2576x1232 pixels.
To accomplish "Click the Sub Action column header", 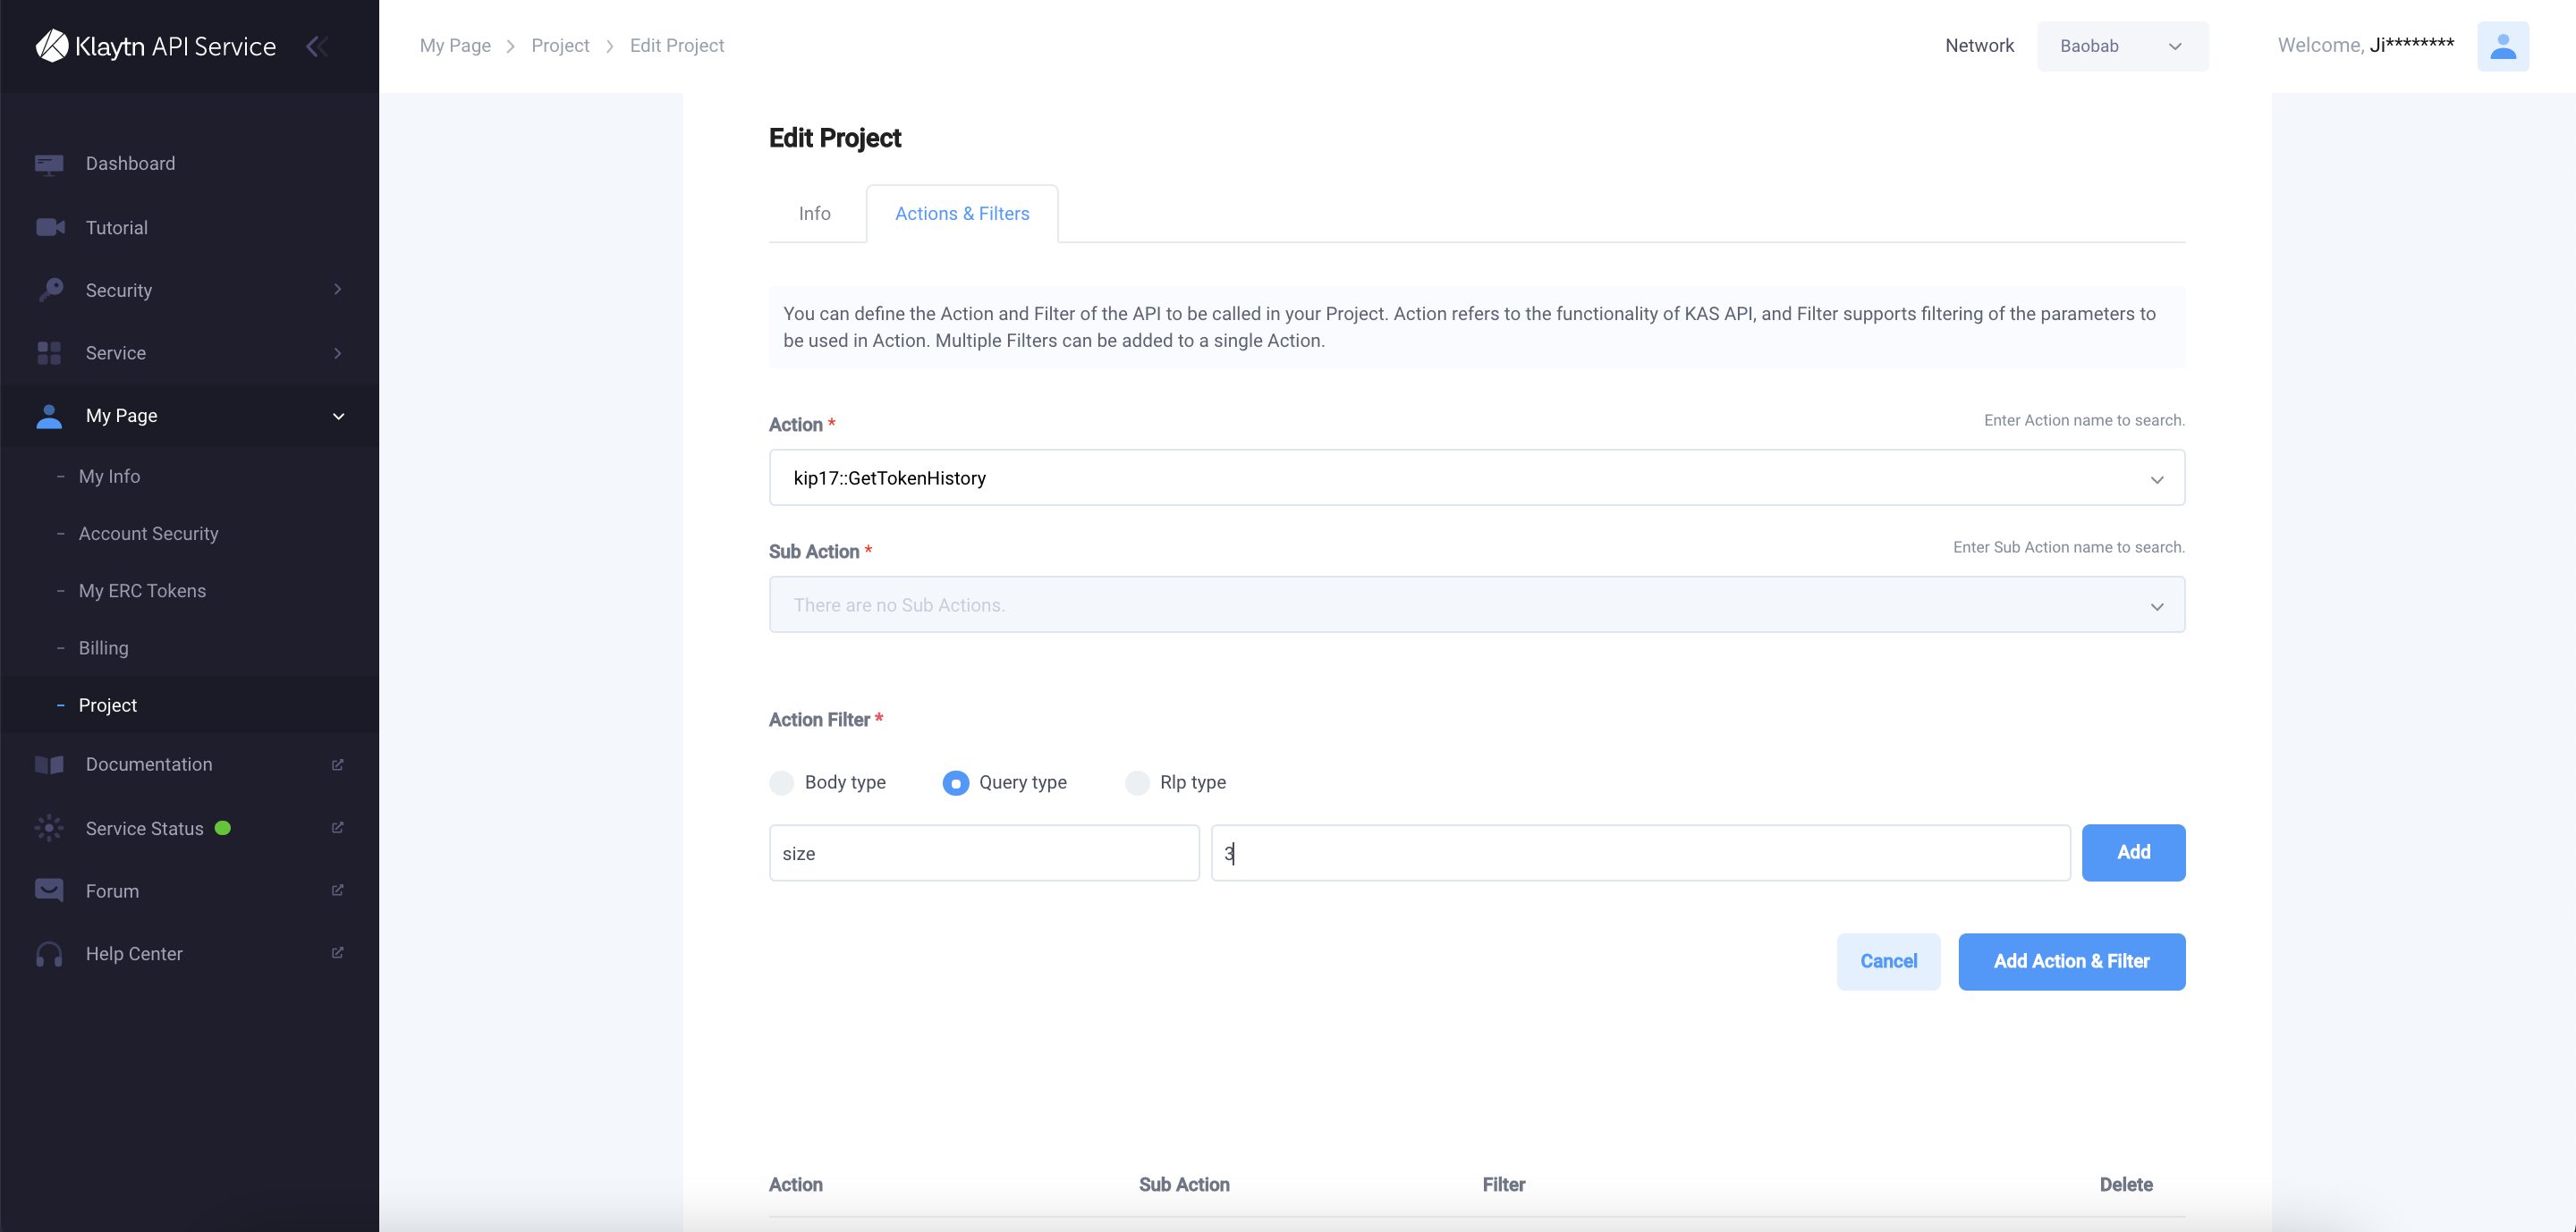I will (1184, 1184).
